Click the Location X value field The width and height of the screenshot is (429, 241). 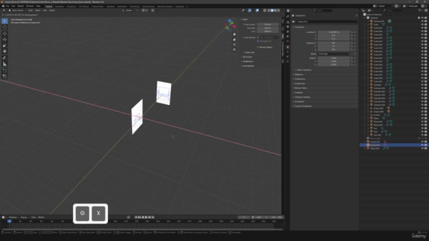334,32
